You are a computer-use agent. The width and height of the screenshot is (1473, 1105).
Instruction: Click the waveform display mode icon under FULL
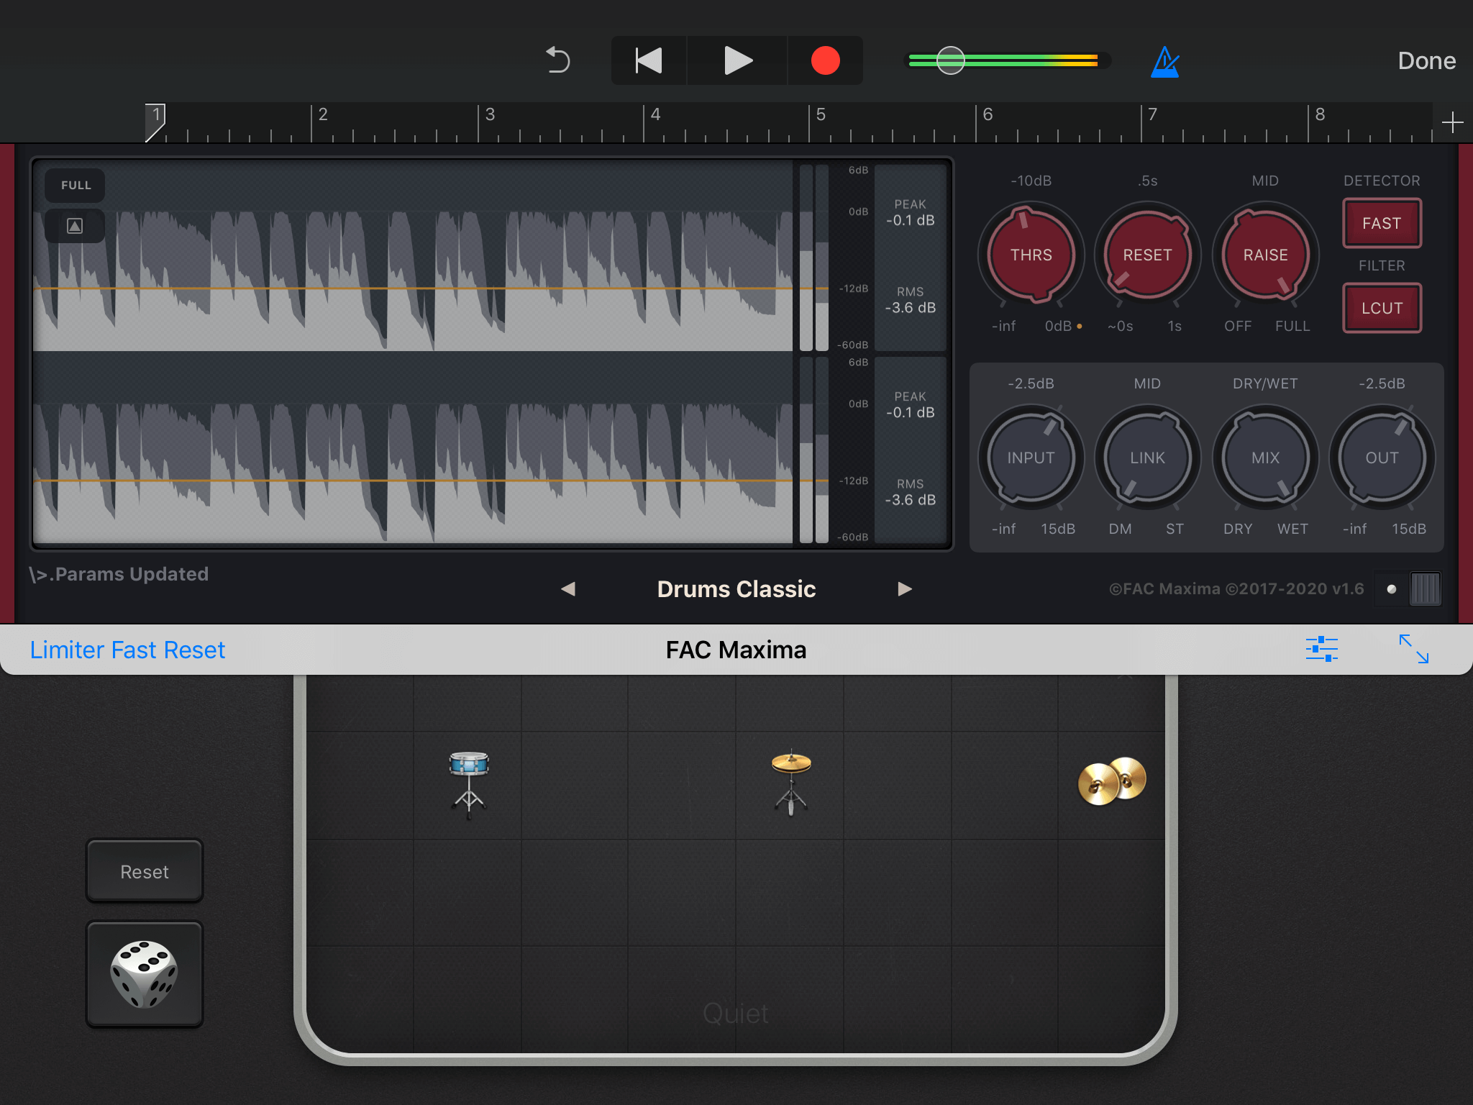[x=75, y=226]
